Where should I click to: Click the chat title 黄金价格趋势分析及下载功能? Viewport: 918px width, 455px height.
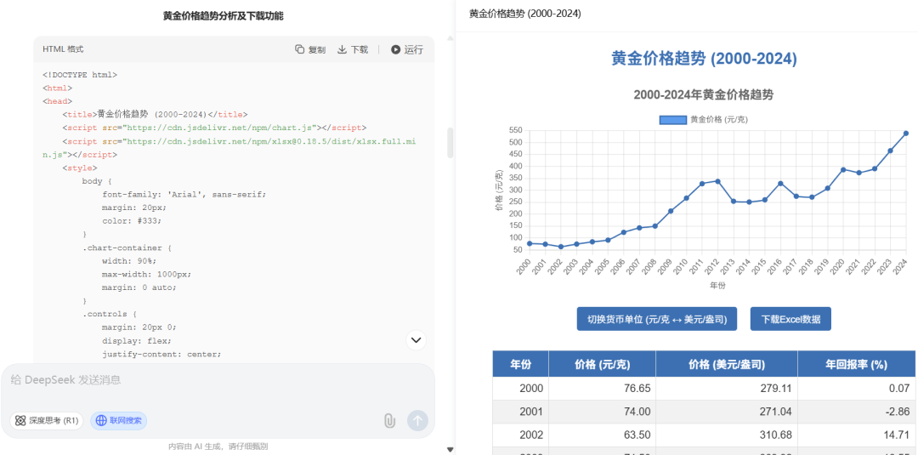click(223, 16)
